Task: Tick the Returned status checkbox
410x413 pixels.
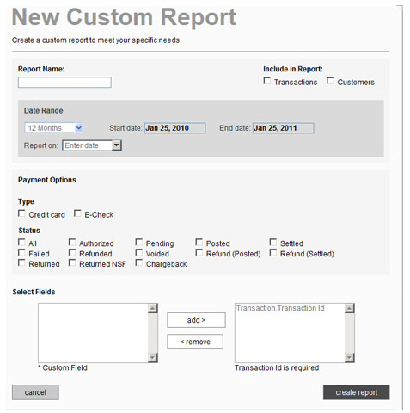Action: point(21,263)
